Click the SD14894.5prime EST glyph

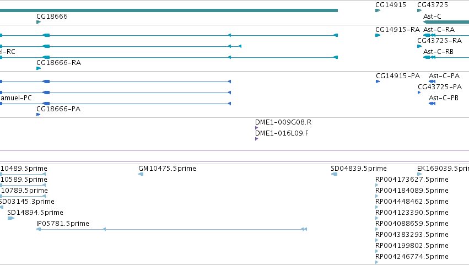11,218
